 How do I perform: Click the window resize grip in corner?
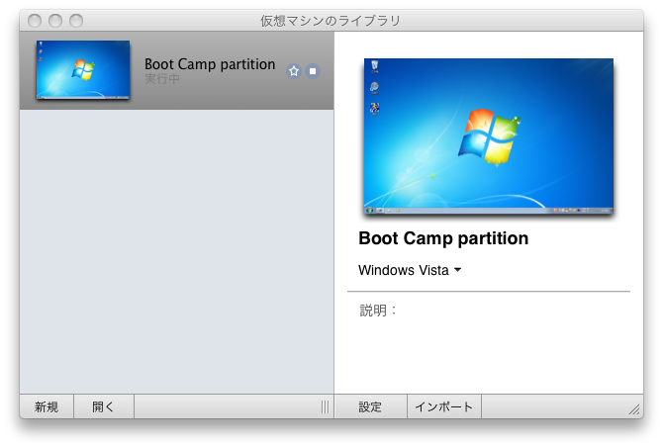click(x=634, y=409)
